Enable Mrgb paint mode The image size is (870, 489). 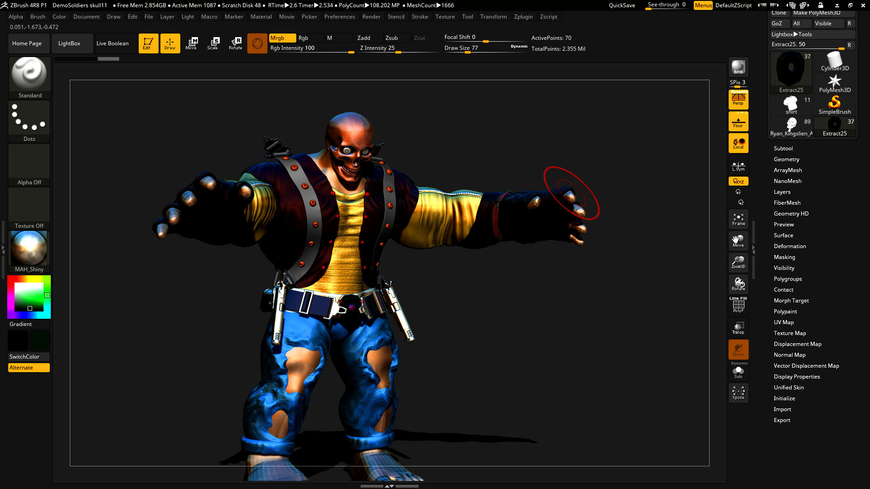coord(282,38)
